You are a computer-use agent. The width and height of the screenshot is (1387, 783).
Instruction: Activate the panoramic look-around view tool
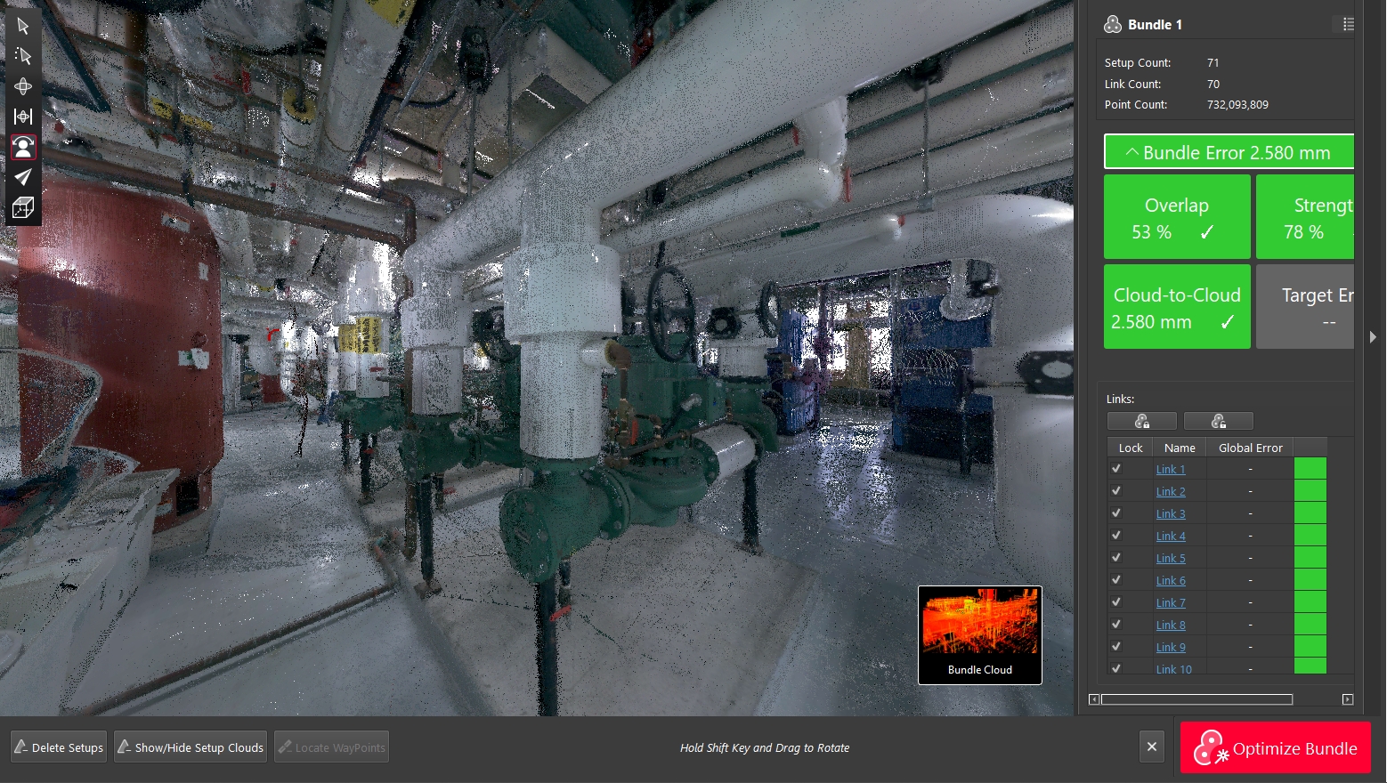23,147
